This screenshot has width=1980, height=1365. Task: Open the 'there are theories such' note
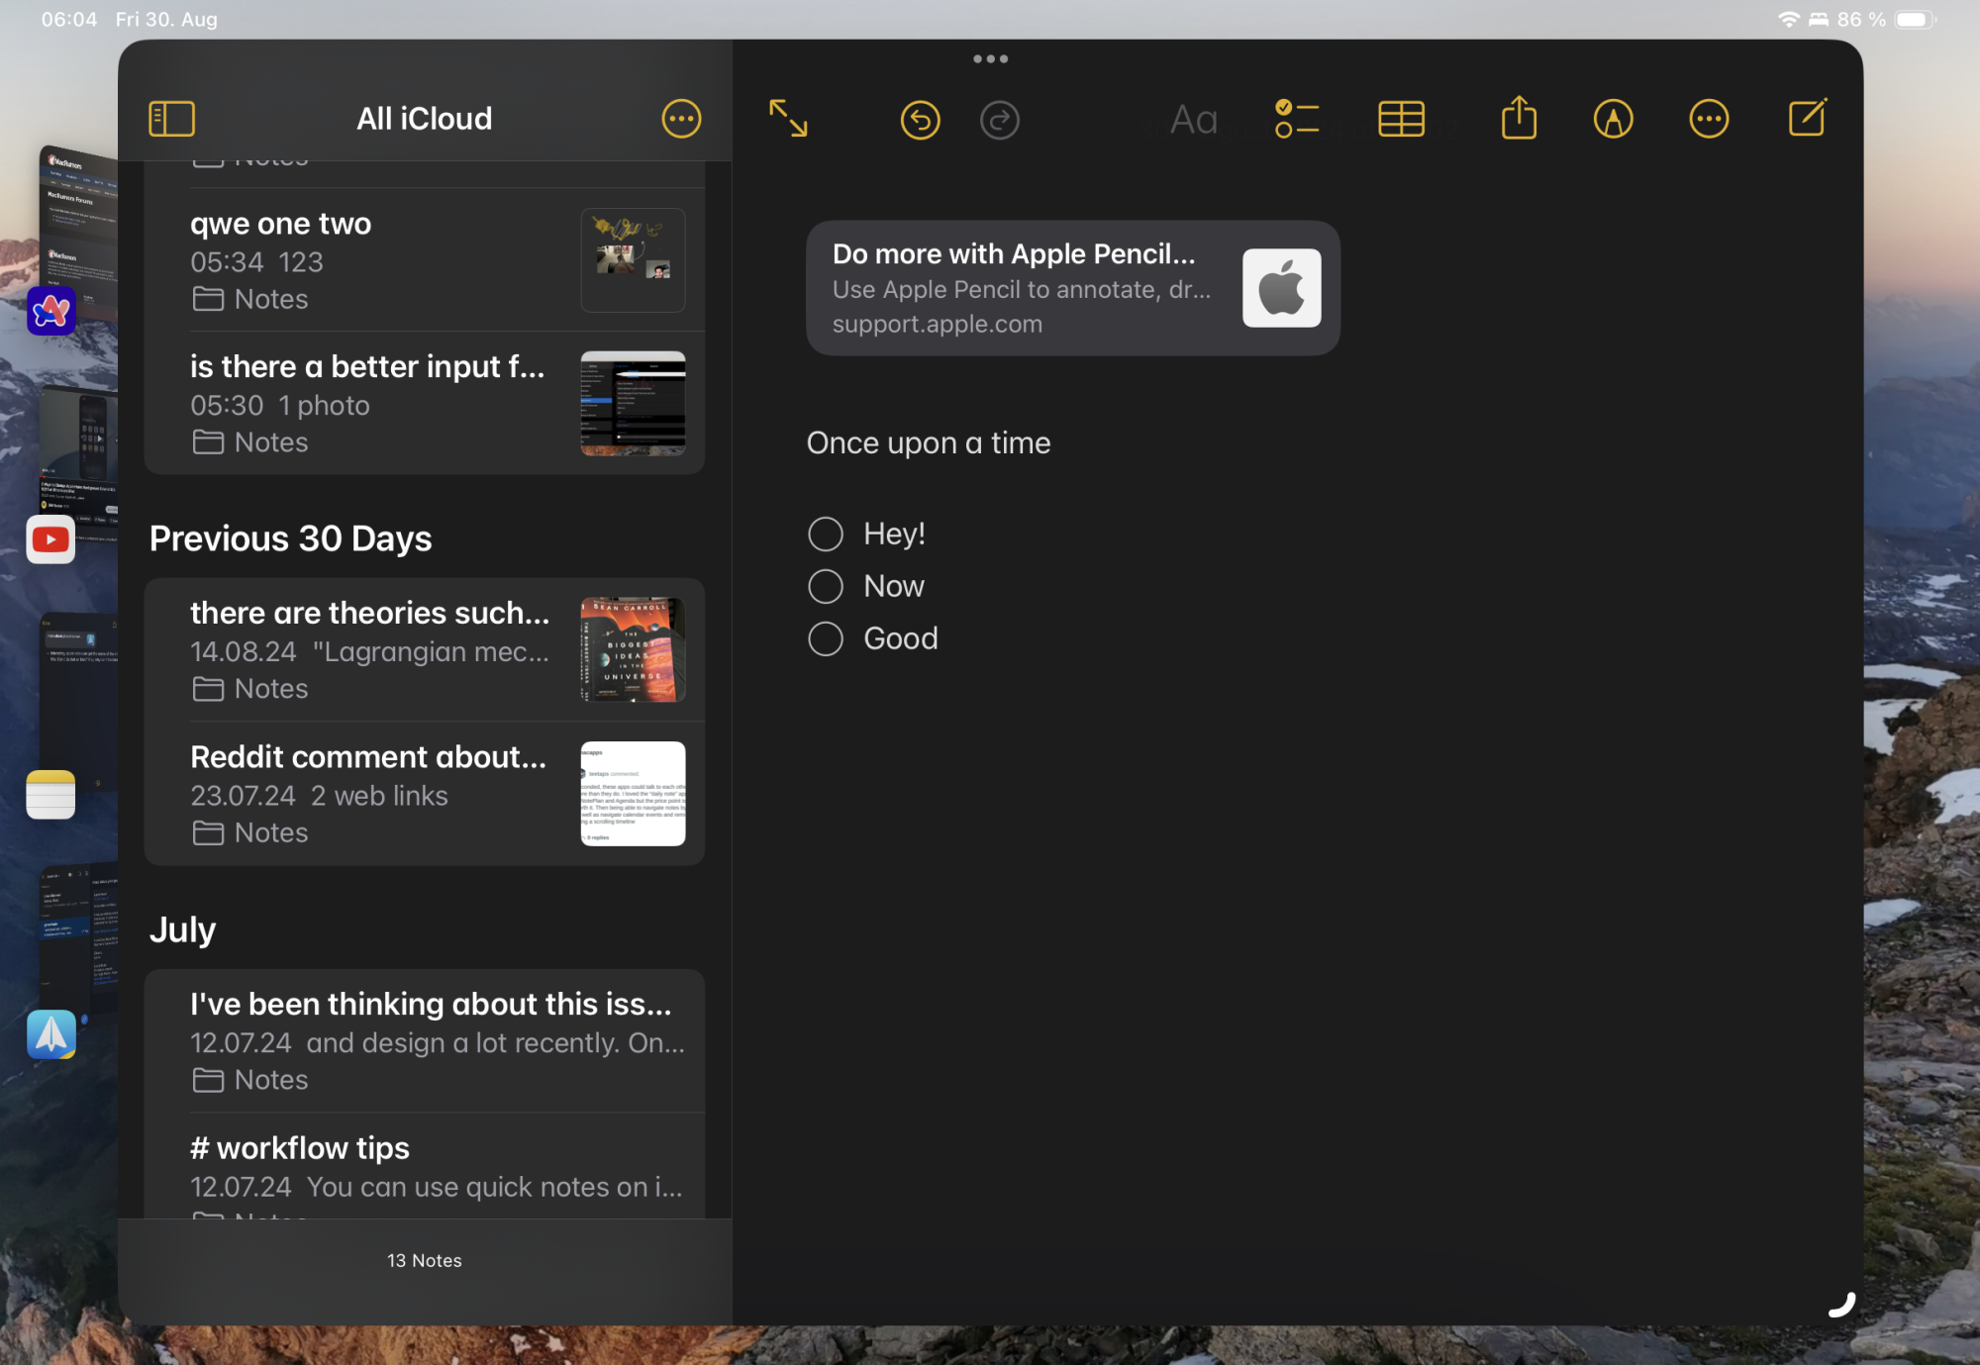pyautogui.click(x=424, y=649)
